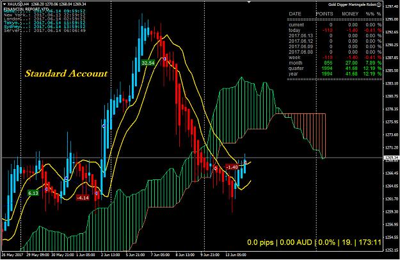
Task: Click the 2017.06.13 report row
Action: point(335,36)
